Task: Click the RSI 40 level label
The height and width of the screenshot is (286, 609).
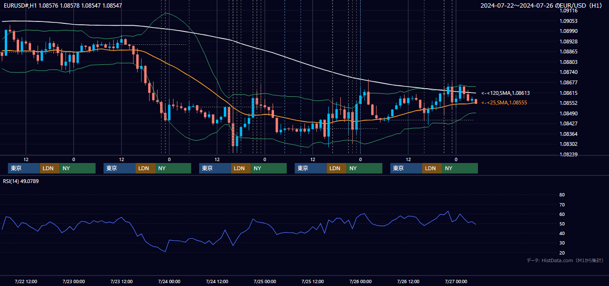Action: click(x=562, y=233)
